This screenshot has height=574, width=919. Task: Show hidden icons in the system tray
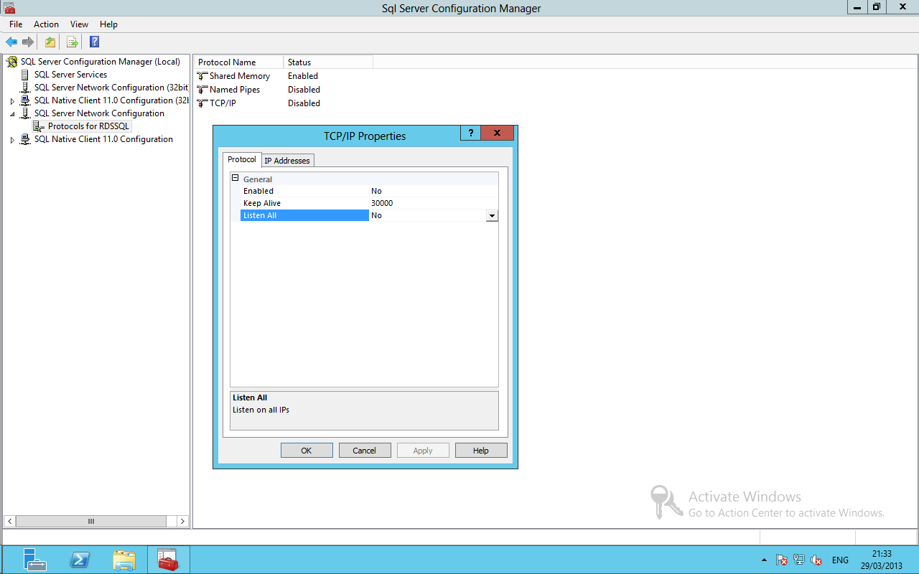[x=764, y=560]
